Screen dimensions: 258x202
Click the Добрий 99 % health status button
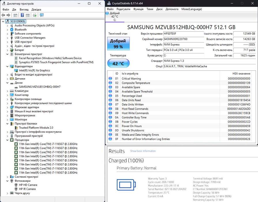(x=118, y=44)
